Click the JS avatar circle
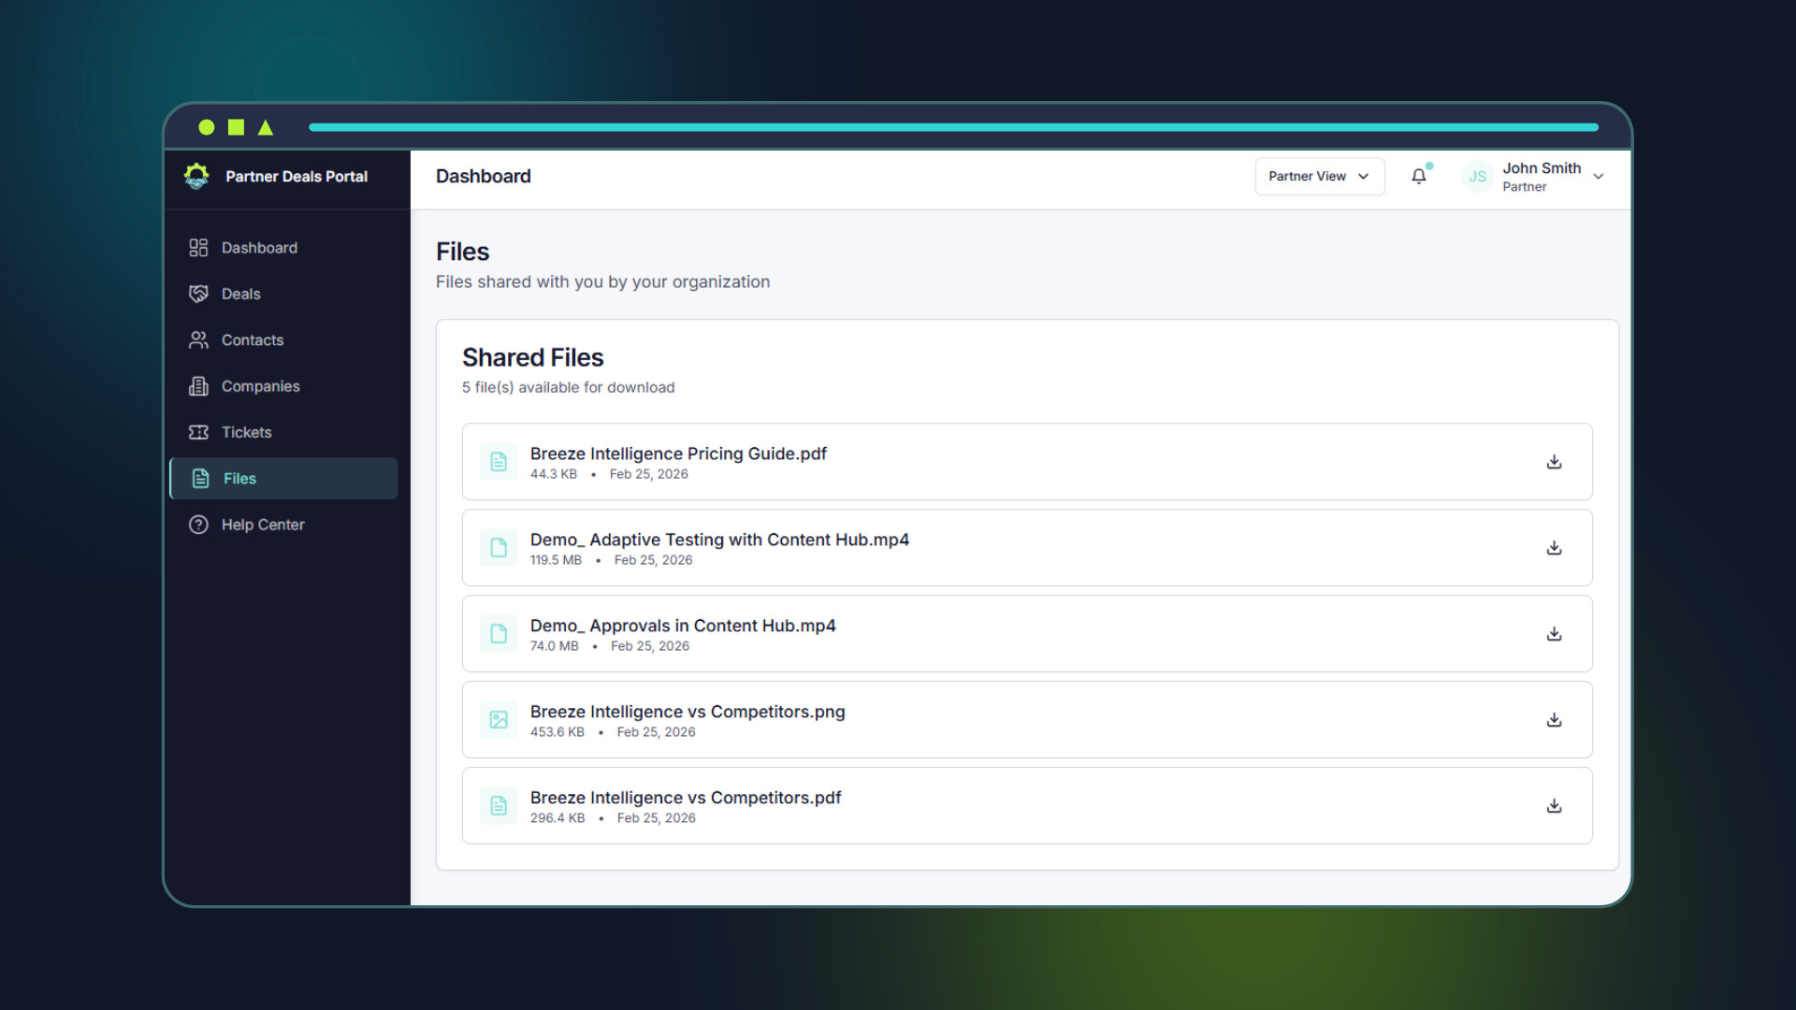 point(1476,176)
